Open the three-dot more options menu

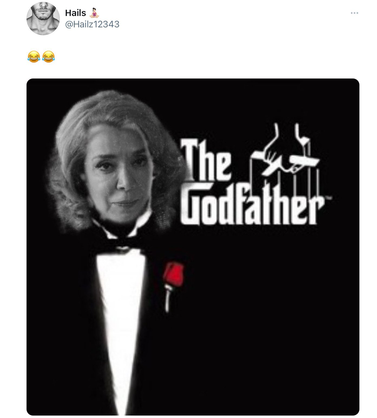pyautogui.click(x=354, y=13)
